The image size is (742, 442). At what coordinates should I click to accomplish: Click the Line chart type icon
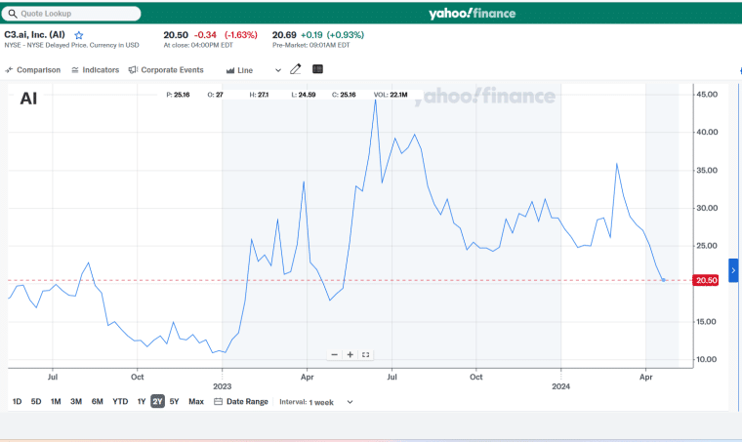[x=230, y=70]
